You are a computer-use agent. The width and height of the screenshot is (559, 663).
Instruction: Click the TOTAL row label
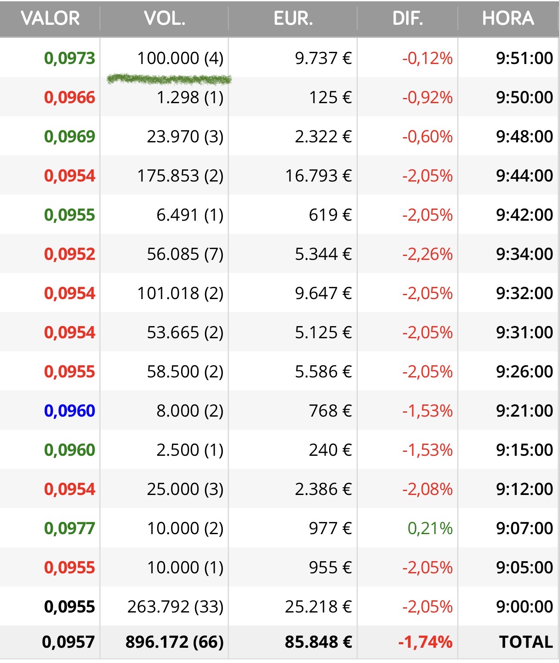525,642
